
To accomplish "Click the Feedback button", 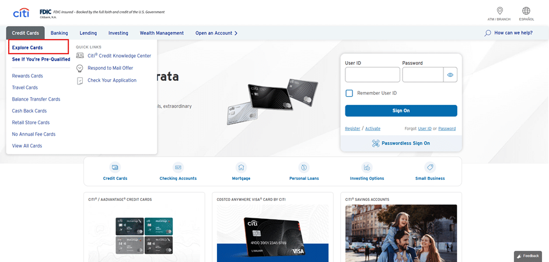I will coord(527,256).
